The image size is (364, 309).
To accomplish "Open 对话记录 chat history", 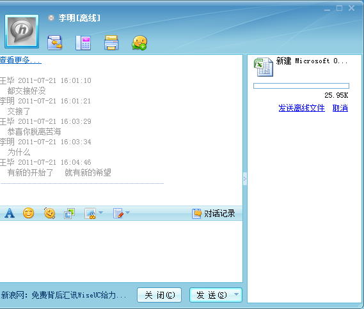I will pyautogui.click(x=214, y=214).
